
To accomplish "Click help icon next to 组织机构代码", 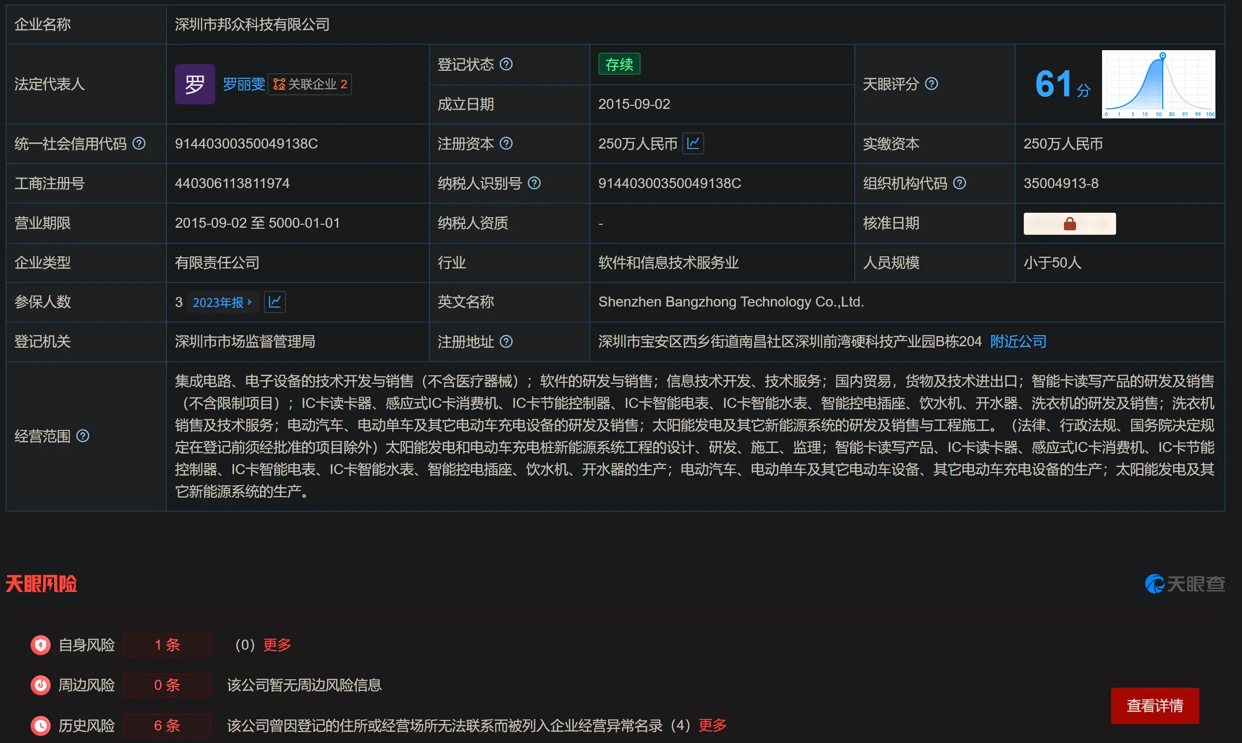I will coord(959,183).
